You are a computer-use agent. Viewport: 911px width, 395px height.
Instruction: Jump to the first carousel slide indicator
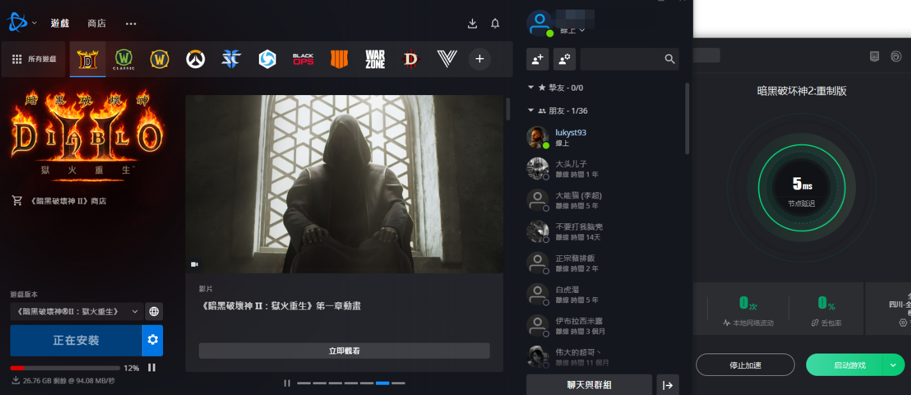(x=304, y=383)
